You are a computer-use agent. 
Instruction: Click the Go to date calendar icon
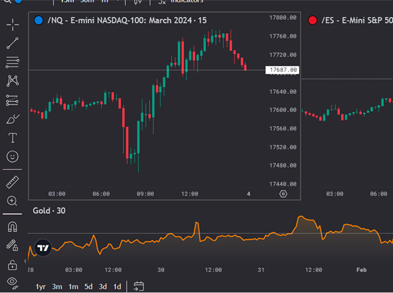[138, 286]
